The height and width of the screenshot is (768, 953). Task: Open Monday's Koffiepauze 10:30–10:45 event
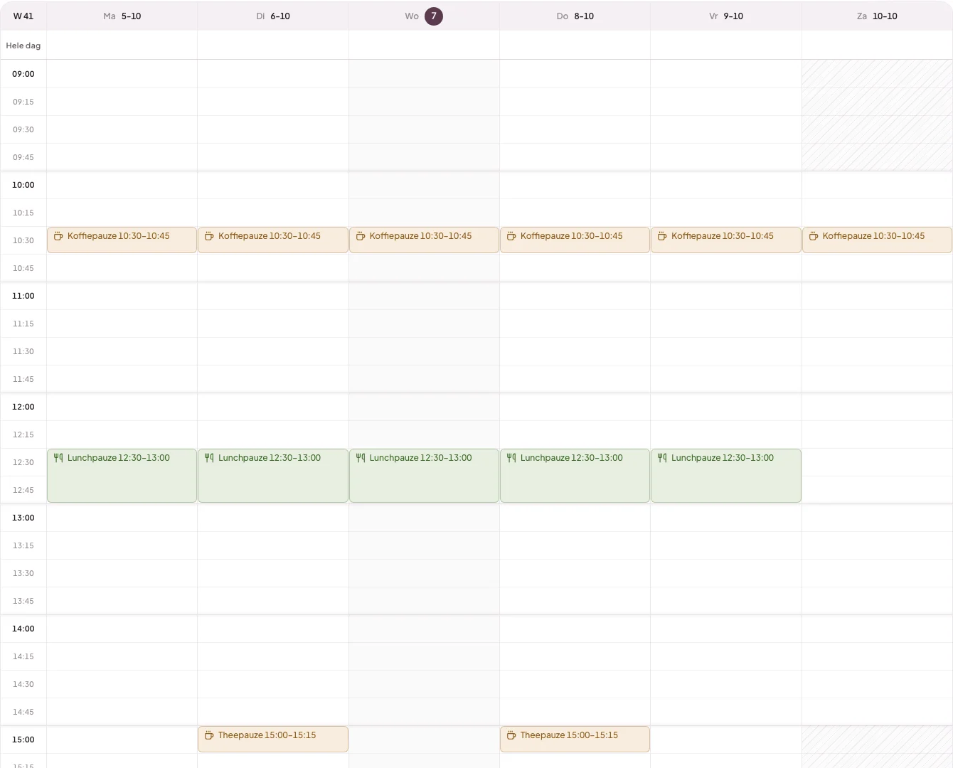(122, 240)
